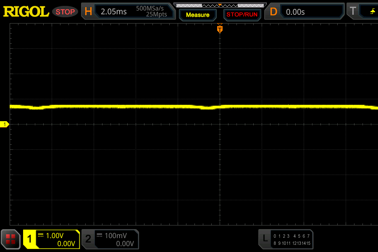Select channel 2 scale 100mV
The height and width of the screenshot is (252, 378).
point(116,236)
